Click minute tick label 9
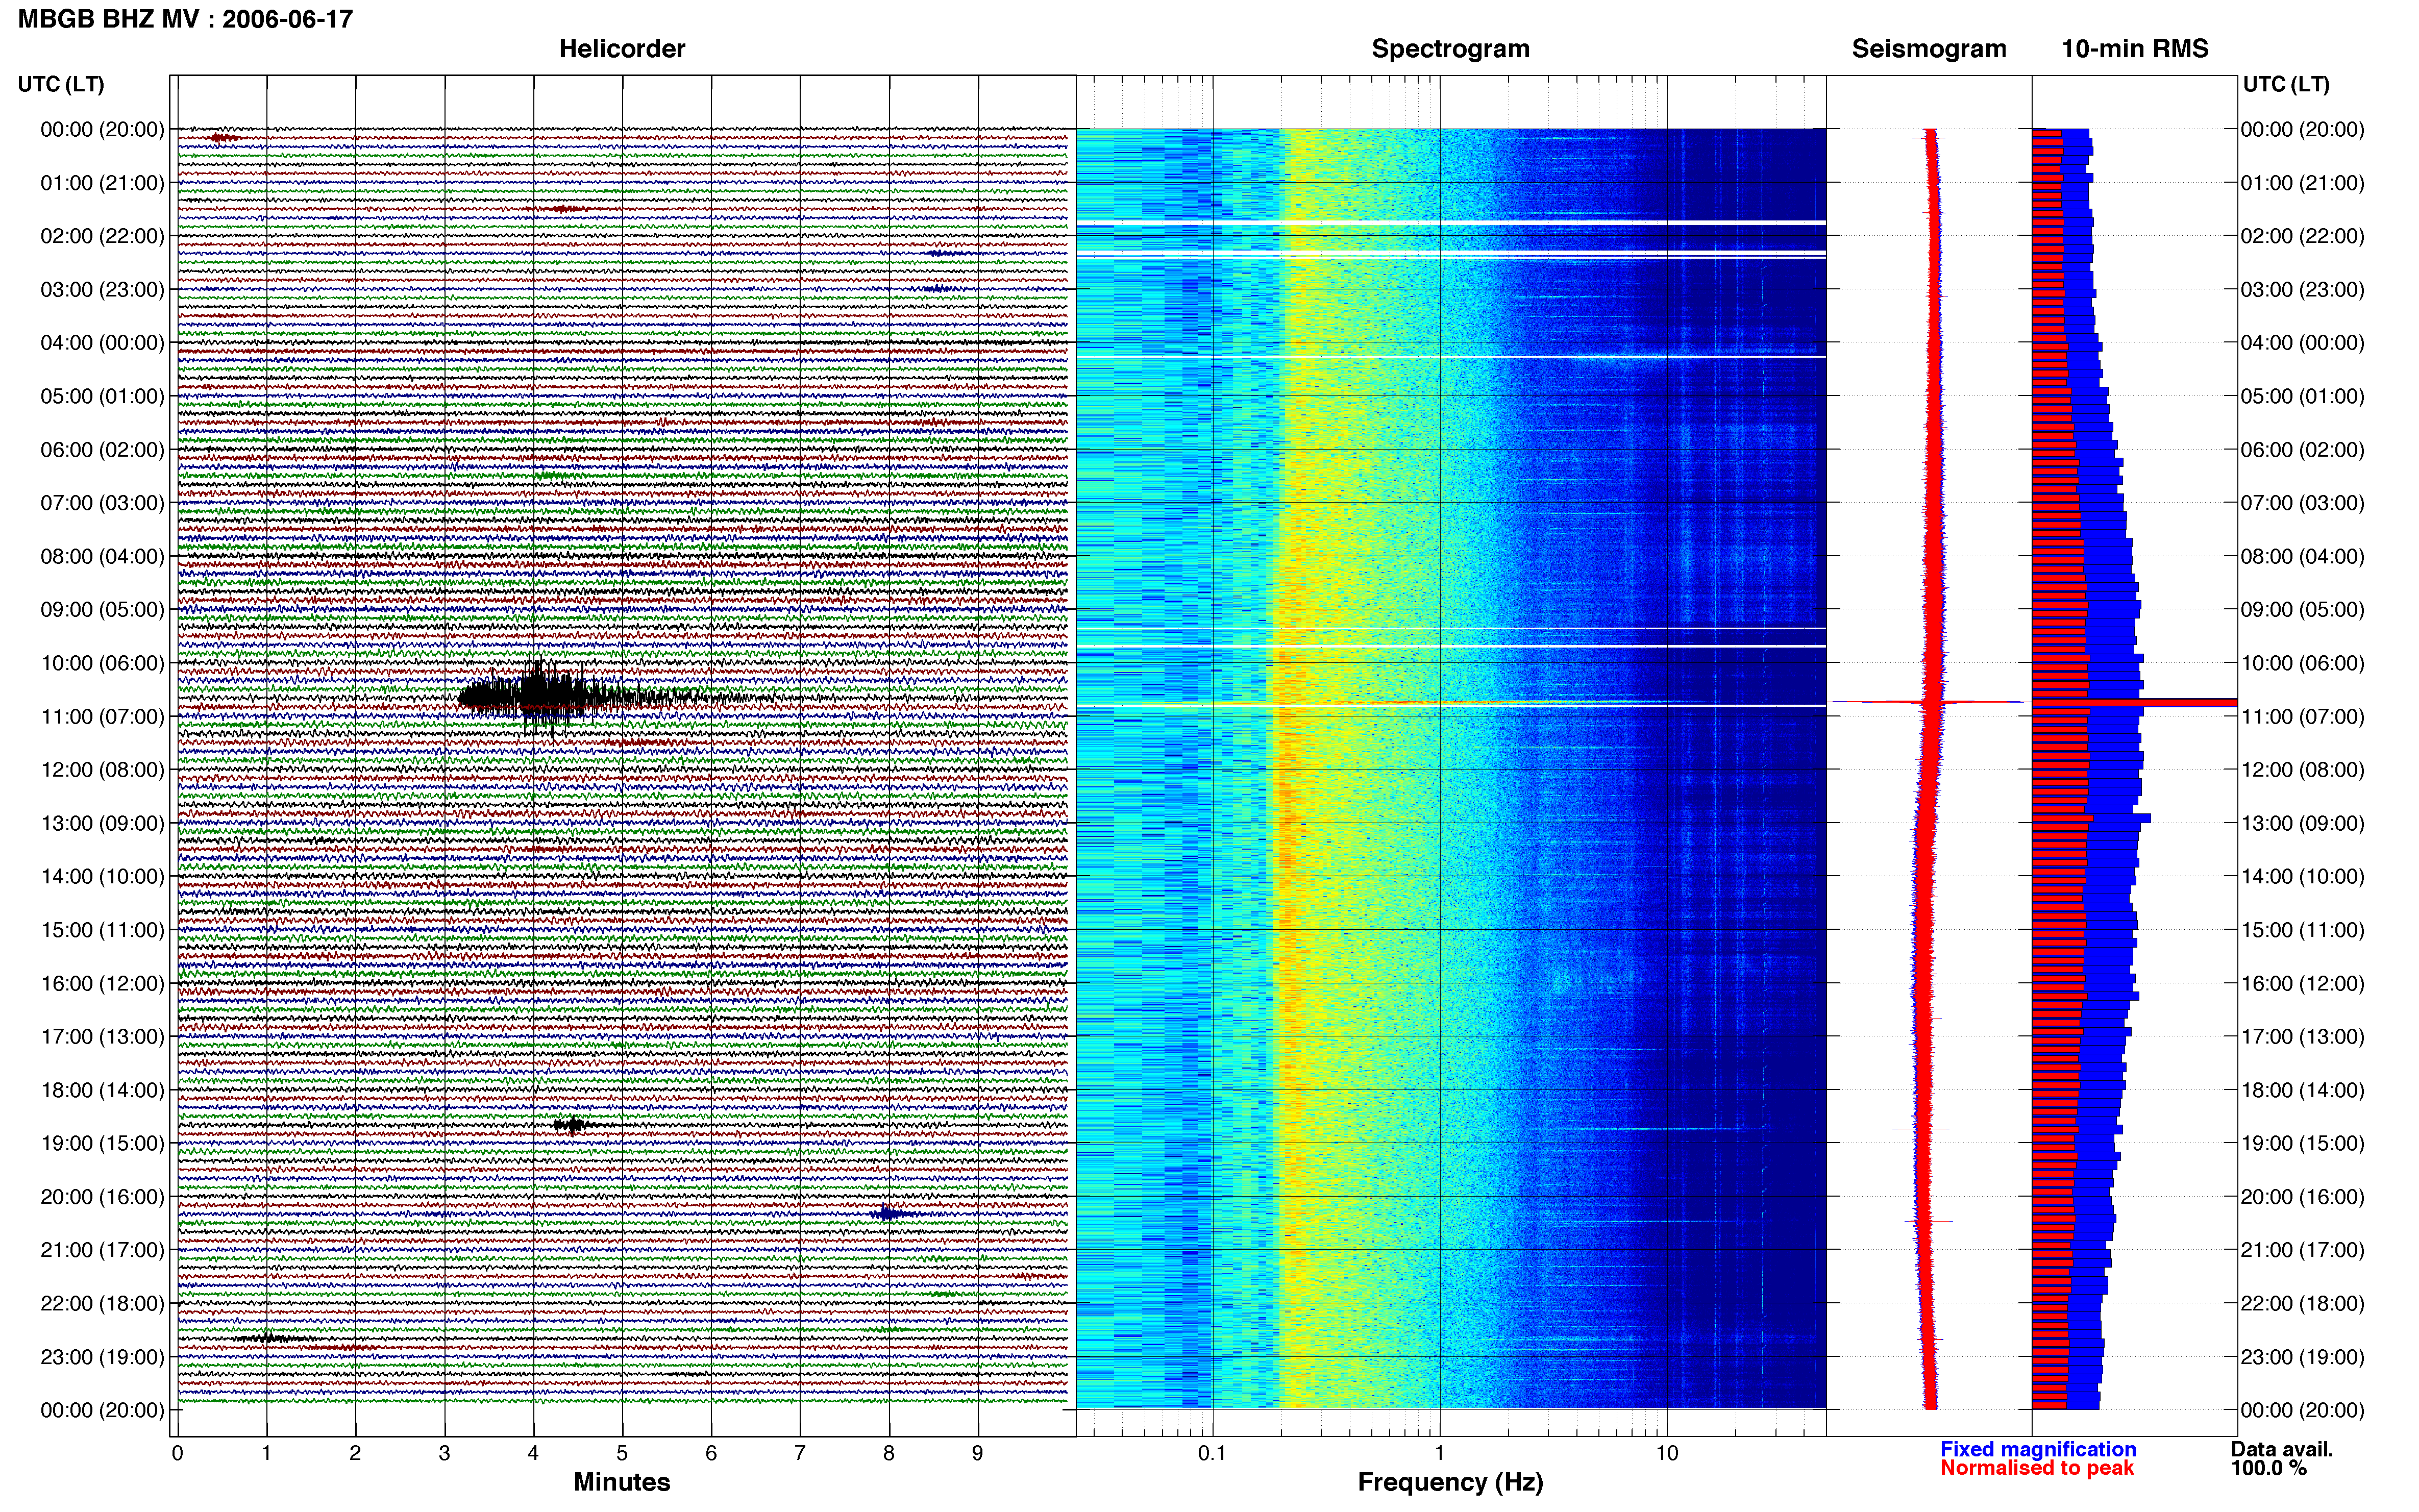Viewport: 2419px width, 1512px height. click(977, 1453)
